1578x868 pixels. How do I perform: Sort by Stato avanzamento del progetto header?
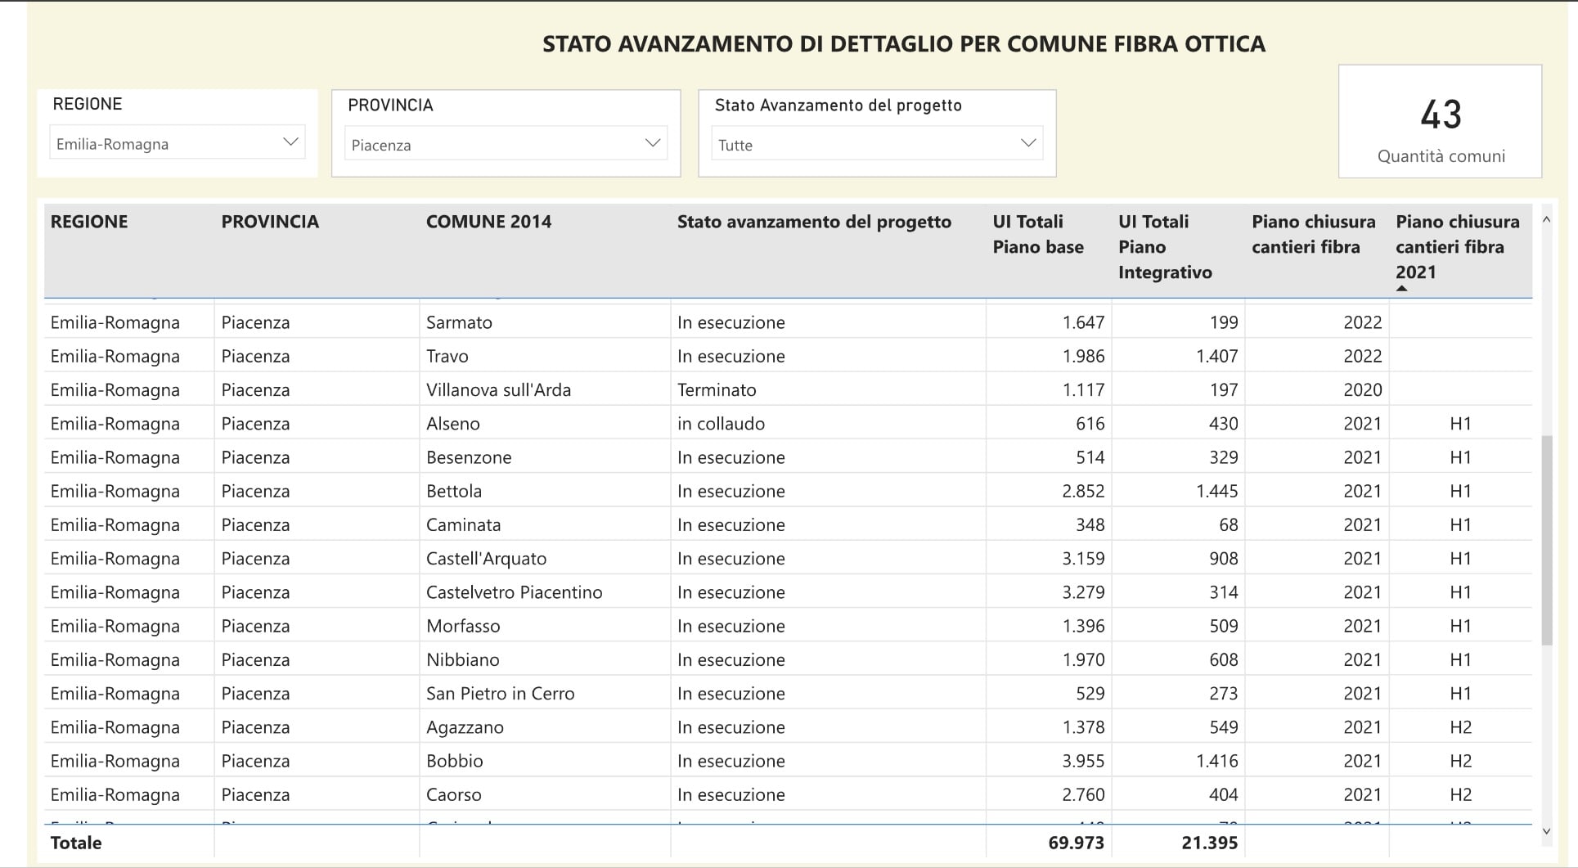813,222
